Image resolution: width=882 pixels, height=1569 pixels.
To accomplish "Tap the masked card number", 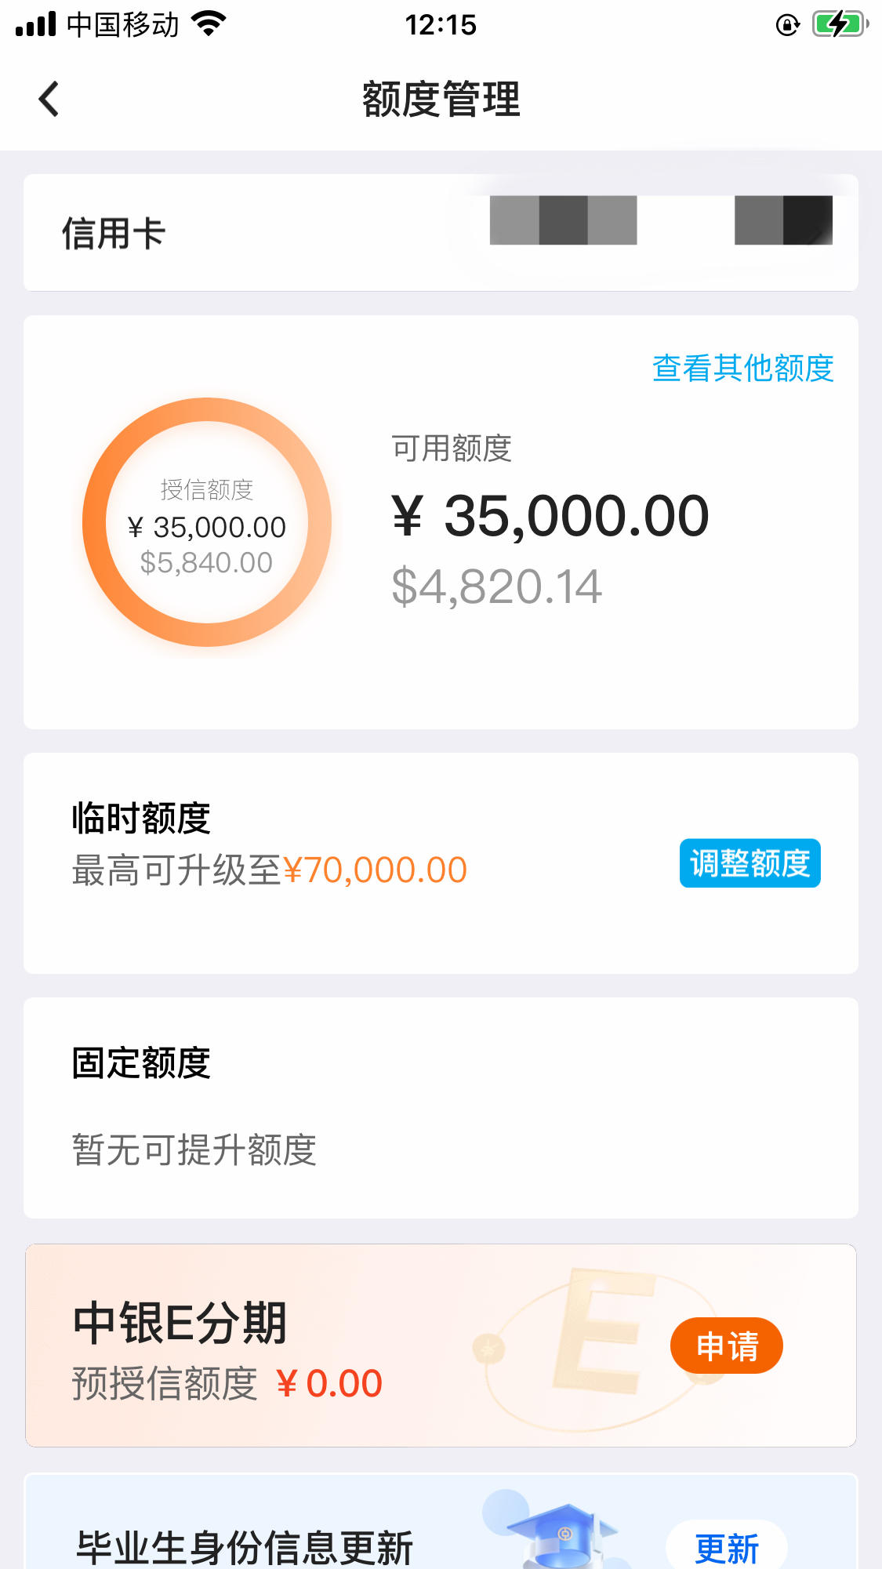I will (660, 220).
